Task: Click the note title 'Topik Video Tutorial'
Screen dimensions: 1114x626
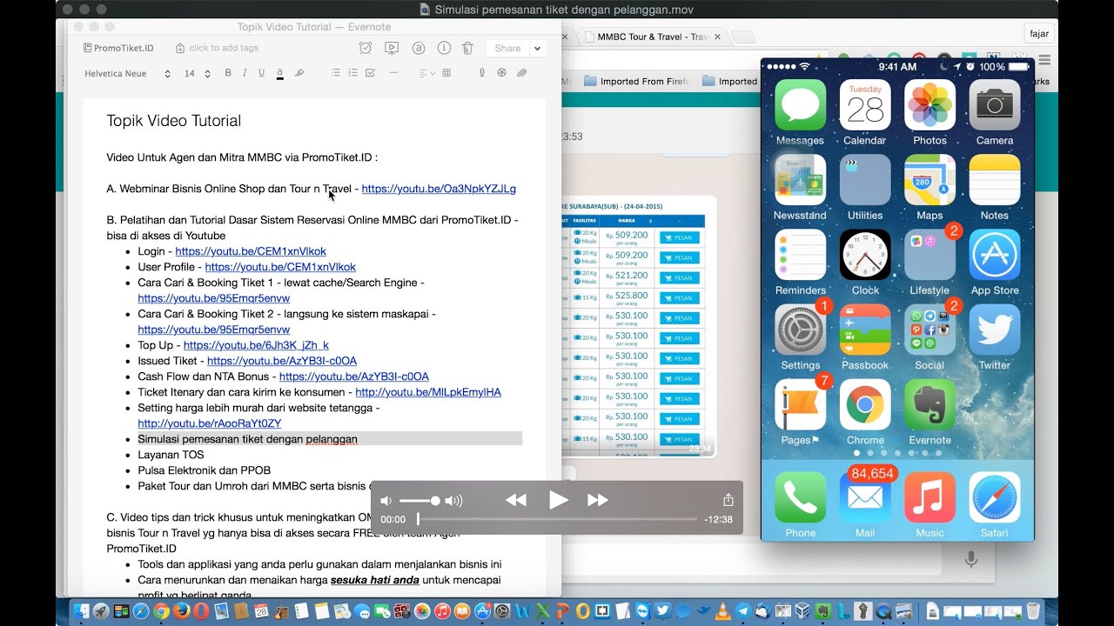Action: (x=173, y=121)
